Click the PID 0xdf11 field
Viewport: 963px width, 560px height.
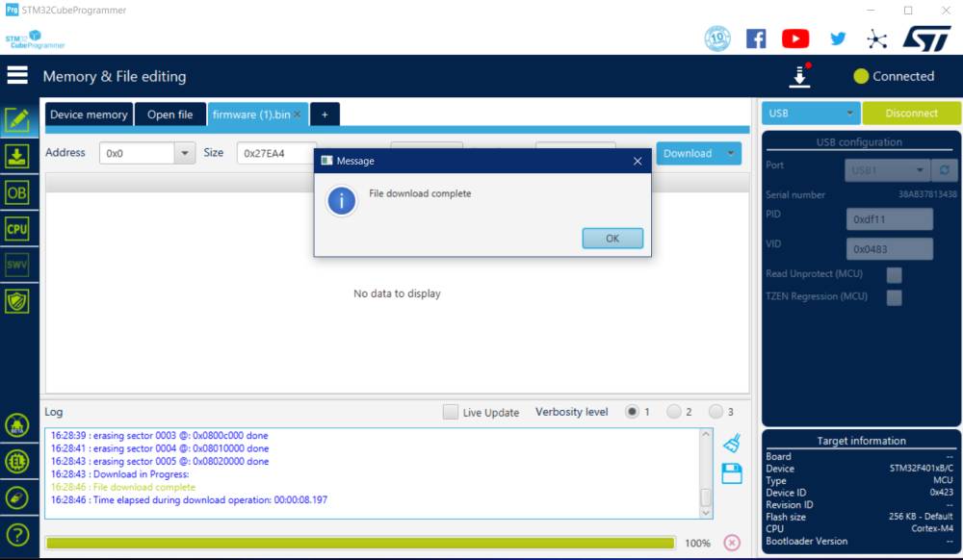889,219
